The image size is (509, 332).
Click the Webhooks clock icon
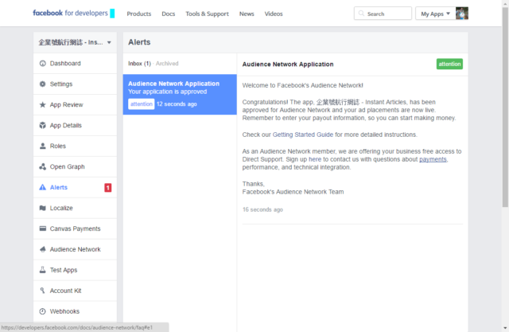[42, 311]
